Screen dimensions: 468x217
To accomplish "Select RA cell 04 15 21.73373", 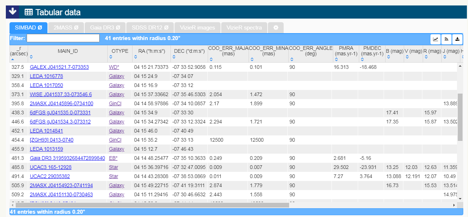I will [151, 67].
